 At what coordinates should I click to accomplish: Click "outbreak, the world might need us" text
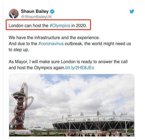(x=98, y=43)
